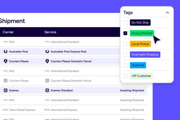Tick the Oversold checkbox
This screenshot has height=120, width=180.
pos(125,65)
